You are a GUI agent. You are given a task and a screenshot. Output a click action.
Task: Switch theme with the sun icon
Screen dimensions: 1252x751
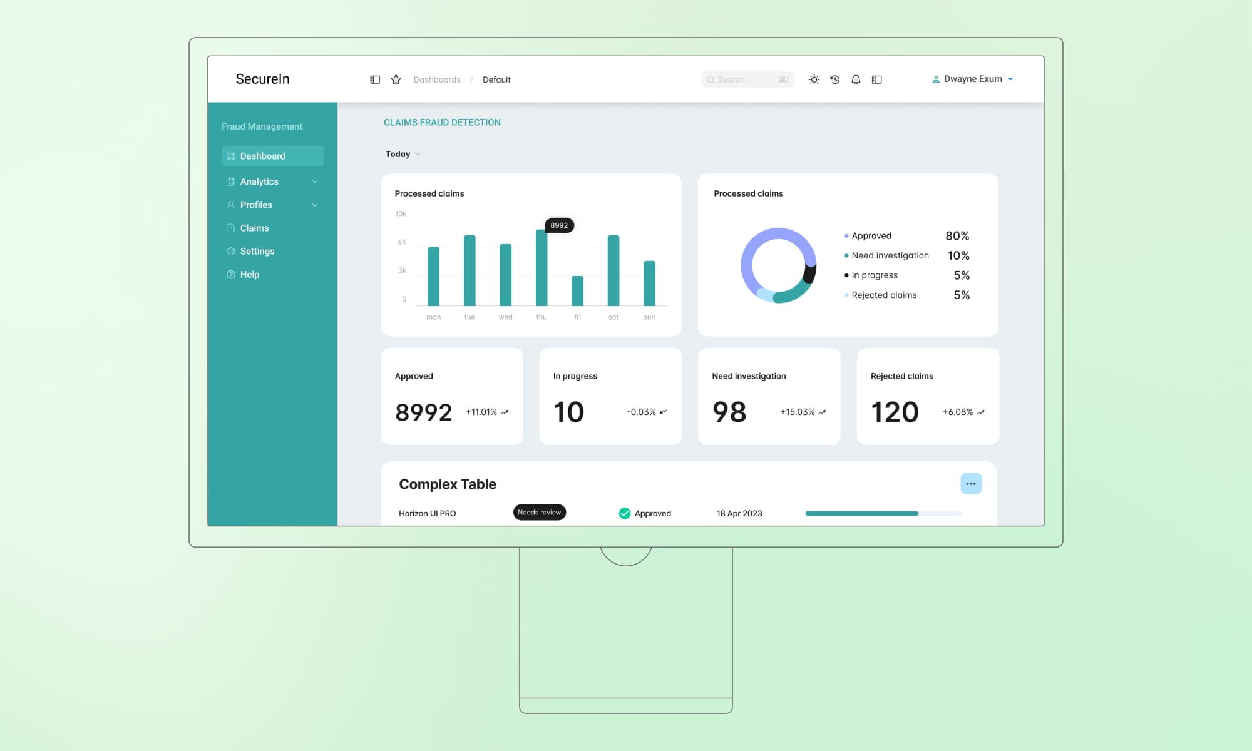814,79
